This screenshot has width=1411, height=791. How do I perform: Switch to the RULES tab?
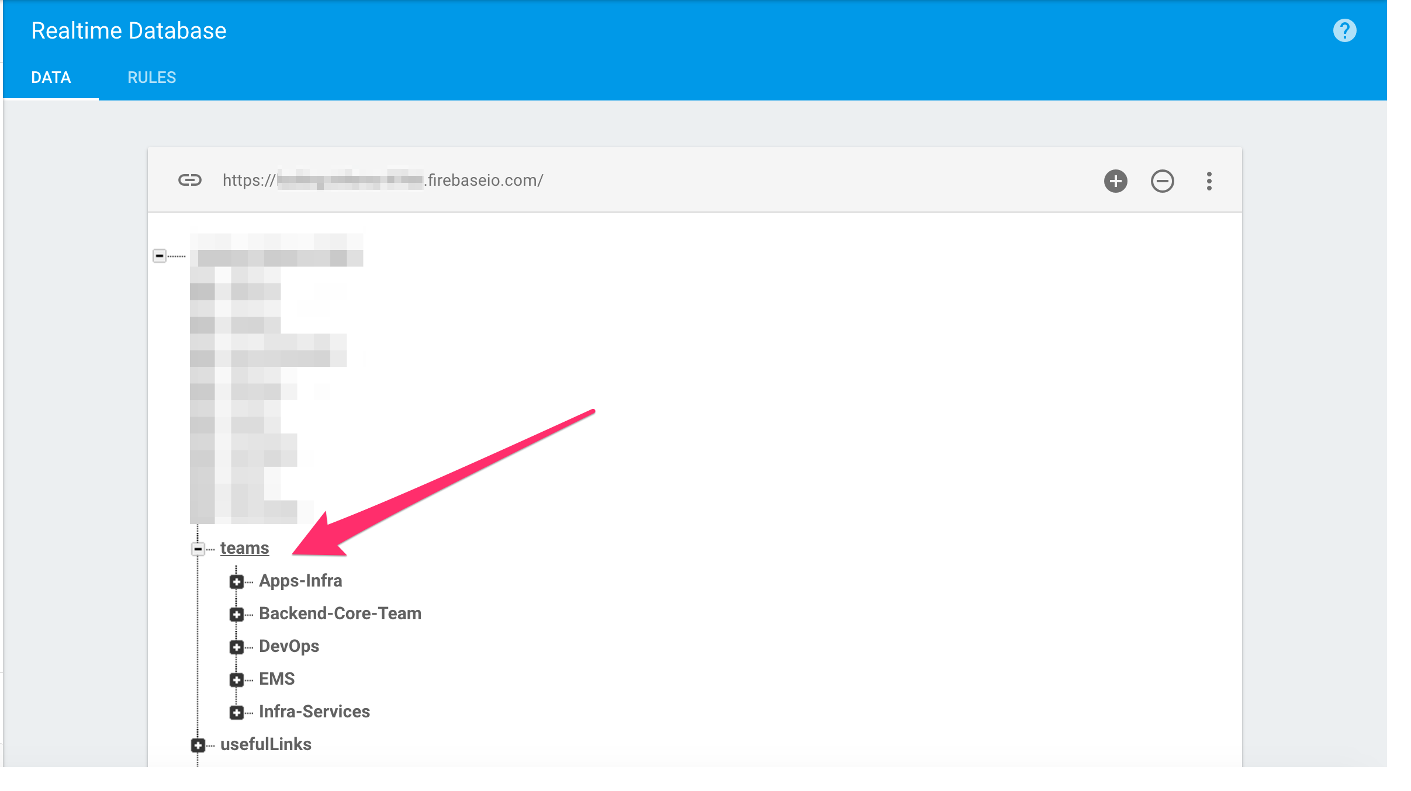tap(151, 78)
